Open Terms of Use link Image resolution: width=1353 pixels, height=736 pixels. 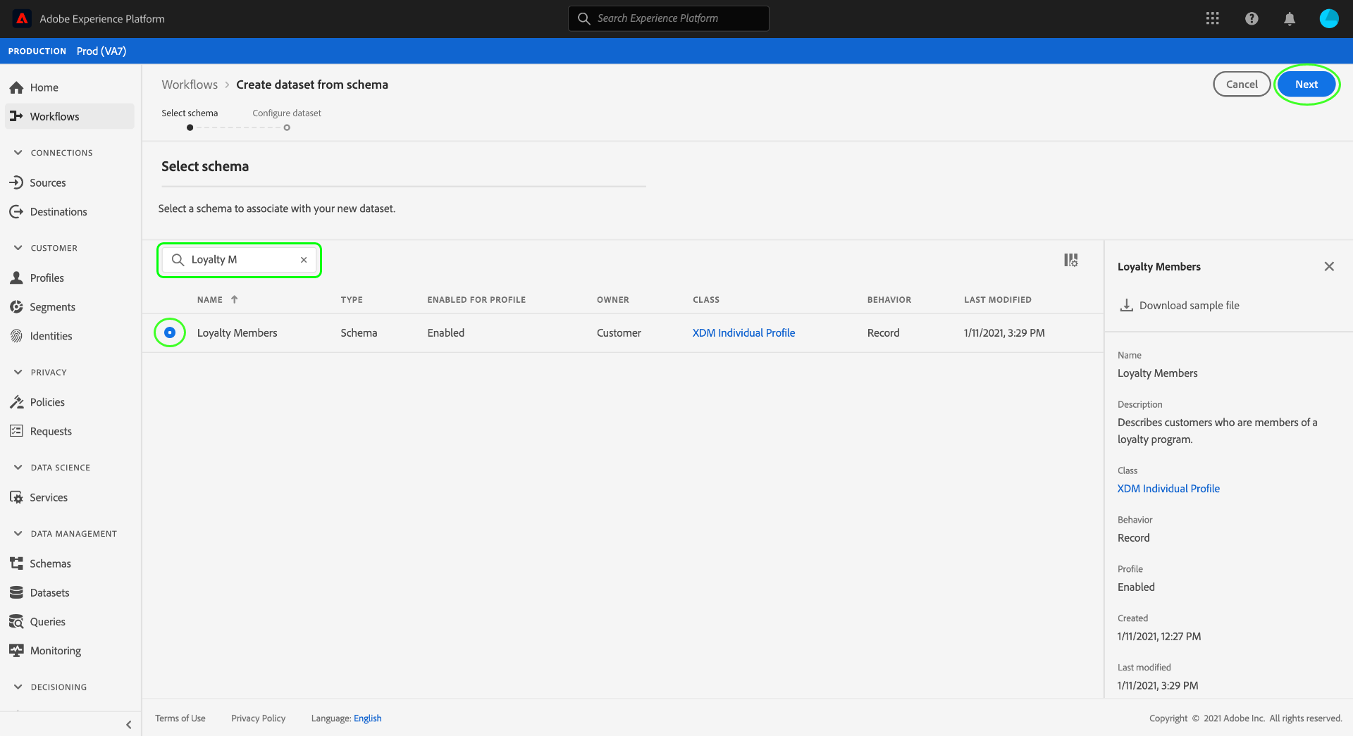coord(180,718)
